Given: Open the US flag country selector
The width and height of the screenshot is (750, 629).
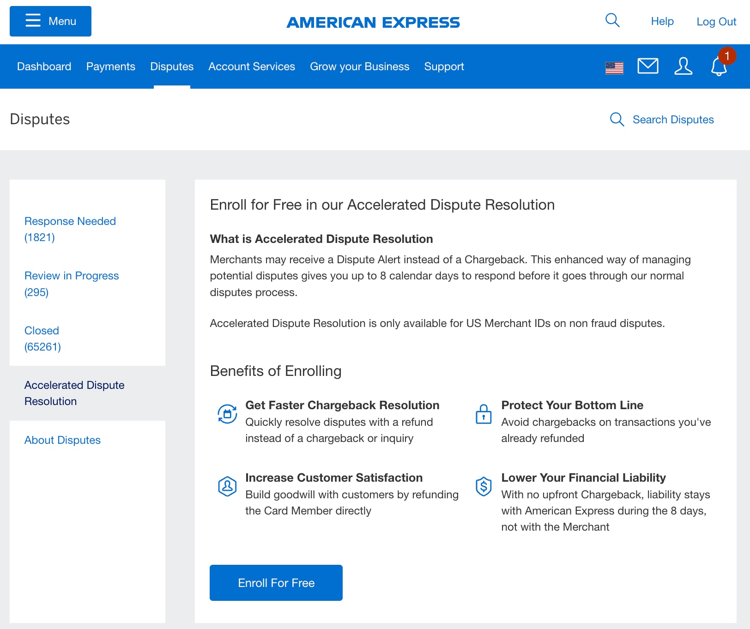Looking at the screenshot, I should (614, 67).
